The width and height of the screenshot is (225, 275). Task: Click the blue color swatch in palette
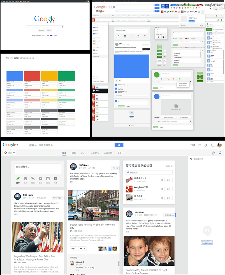[15, 76]
